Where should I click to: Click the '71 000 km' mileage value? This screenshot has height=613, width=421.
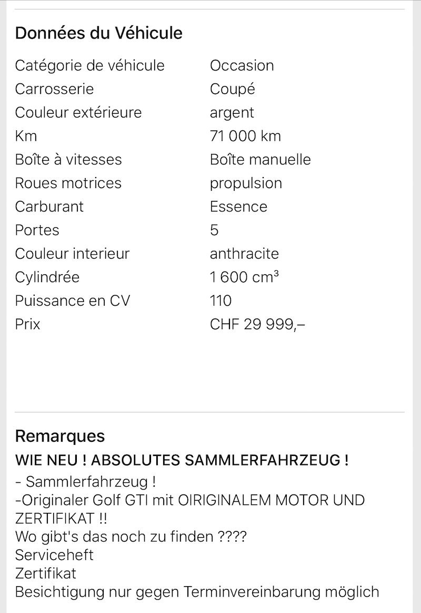[x=245, y=136]
